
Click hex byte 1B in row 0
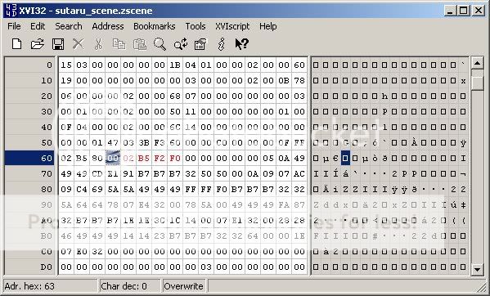point(175,65)
